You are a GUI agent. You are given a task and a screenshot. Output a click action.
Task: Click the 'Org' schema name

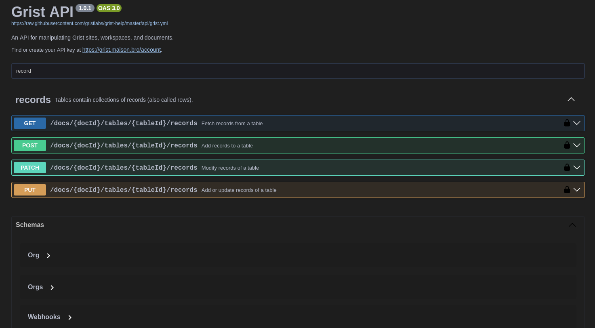(x=34, y=255)
